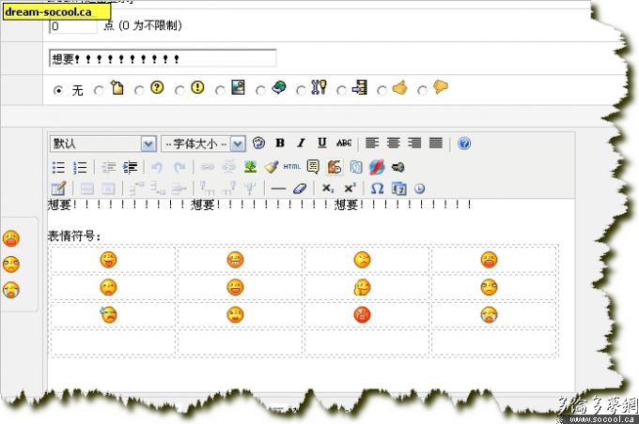Image resolution: width=639 pixels, height=424 pixels.
Task: Insert the current time with clock icon
Action: tap(419, 189)
